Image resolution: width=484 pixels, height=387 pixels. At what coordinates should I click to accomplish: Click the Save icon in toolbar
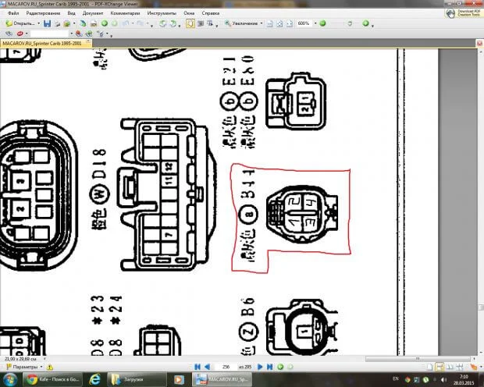[47, 23]
